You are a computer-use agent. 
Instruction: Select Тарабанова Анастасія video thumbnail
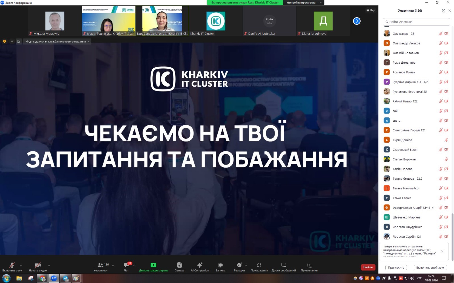pyautogui.click(x=162, y=21)
